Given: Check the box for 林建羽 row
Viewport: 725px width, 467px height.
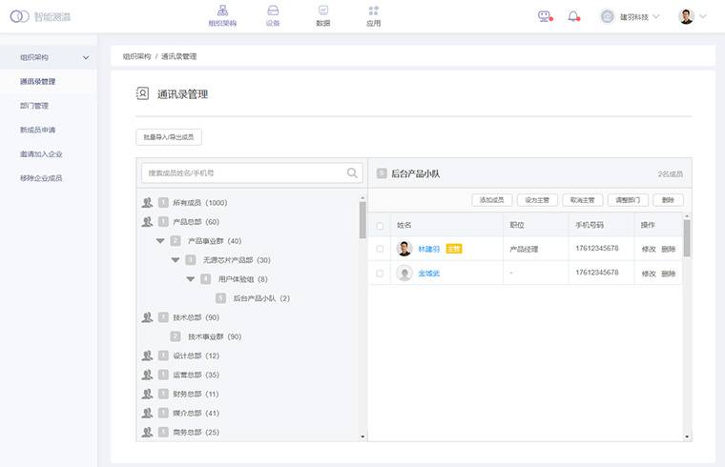Looking at the screenshot, I should coord(380,249).
